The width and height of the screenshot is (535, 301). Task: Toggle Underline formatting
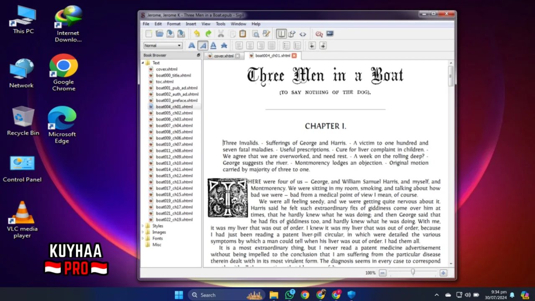coord(213,46)
